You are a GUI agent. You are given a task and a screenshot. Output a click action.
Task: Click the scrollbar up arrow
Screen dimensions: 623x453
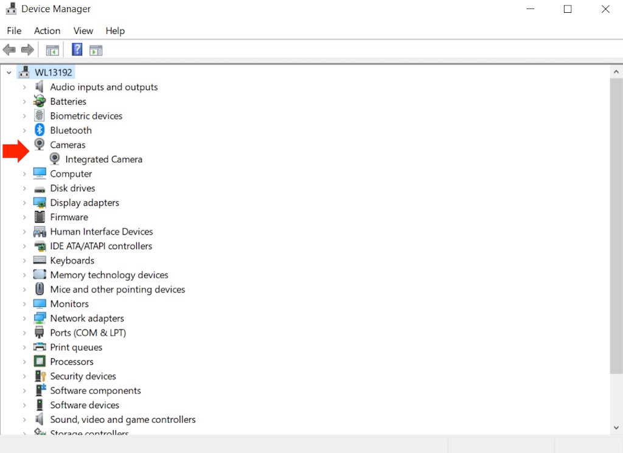tap(616, 72)
